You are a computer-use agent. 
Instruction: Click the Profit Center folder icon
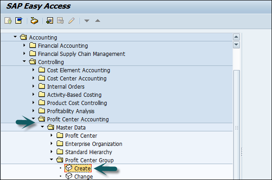tap(60, 135)
